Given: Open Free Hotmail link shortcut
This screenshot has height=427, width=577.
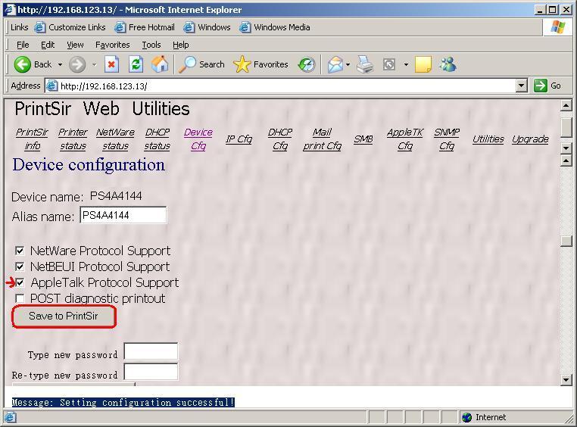Looking at the screenshot, I should (x=144, y=27).
